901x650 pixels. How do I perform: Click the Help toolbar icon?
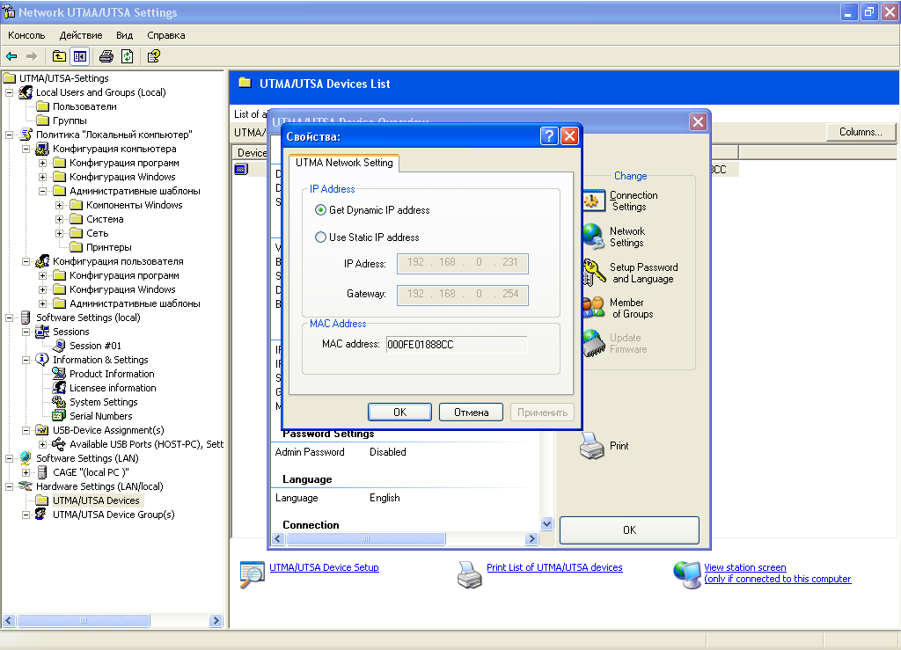pos(153,56)
